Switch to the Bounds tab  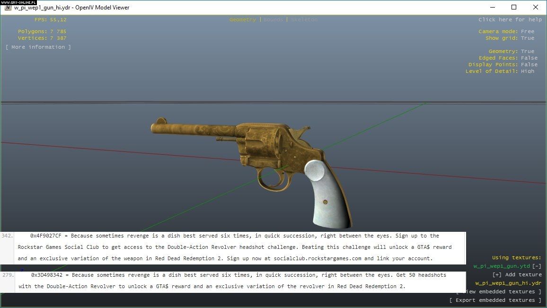tap(273, 20)
